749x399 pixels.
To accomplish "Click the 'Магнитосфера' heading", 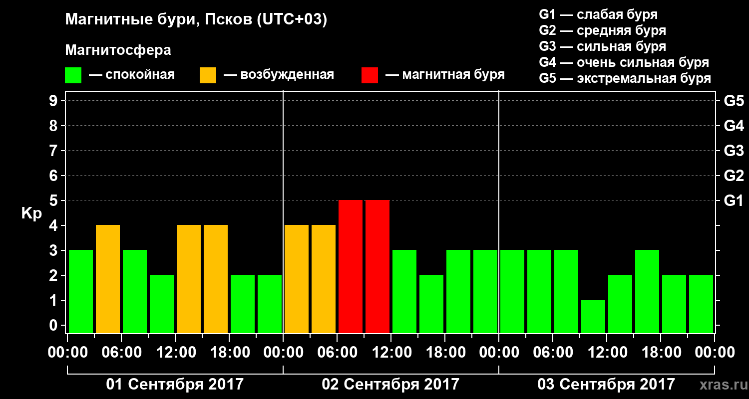I will point(118,50).
